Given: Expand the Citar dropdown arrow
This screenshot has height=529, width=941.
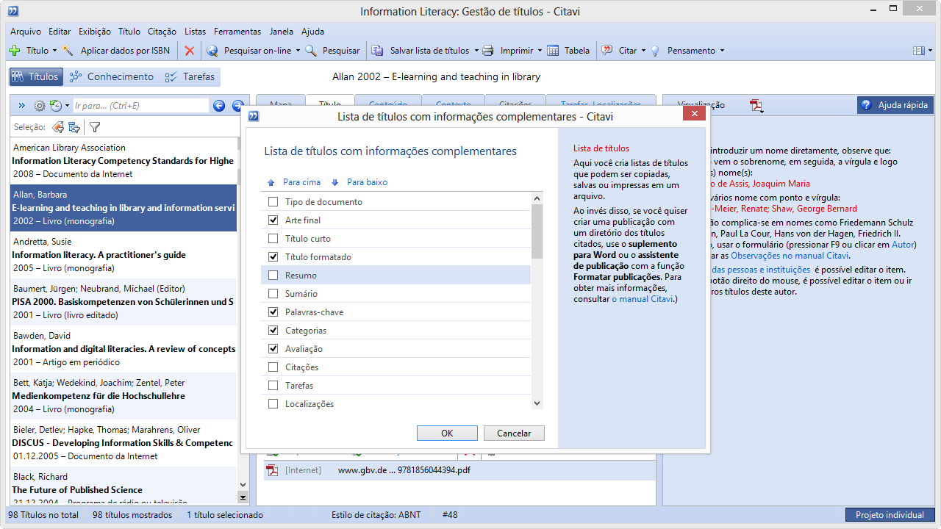Looking at the screenshot, I should [x=643, y=51].
